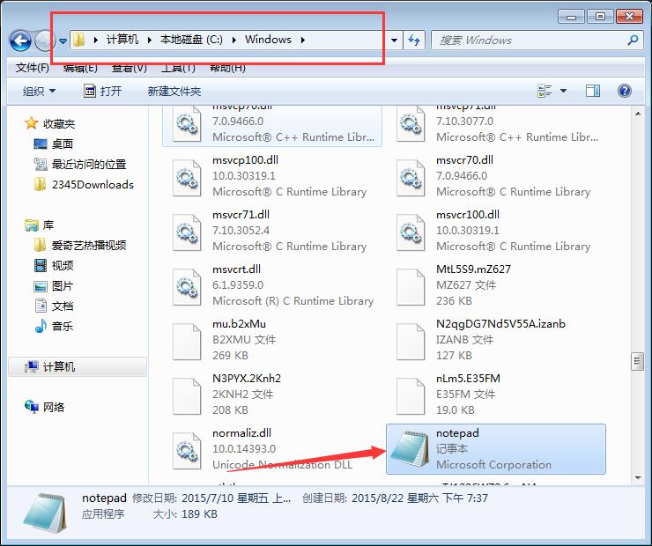Click the refresh button beside address bar
The width and height of the screenshot is (652, 546).
click(x=414, y=41)
